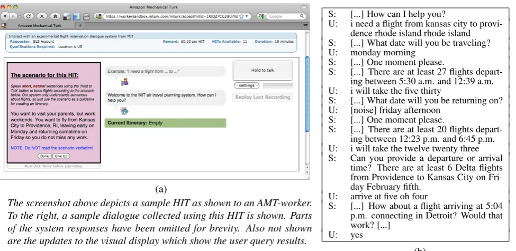The image size is (516, 251).
Task: Click the workersandbox.mturk.com URL field
Action: (172, 16)
